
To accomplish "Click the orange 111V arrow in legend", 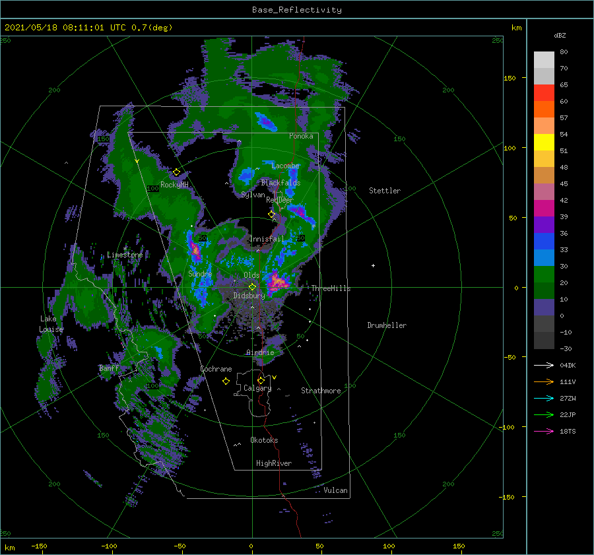I will (544, 382).
